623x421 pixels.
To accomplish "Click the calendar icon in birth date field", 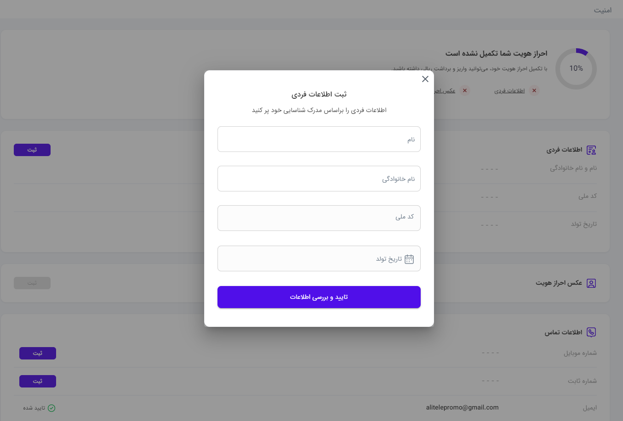I will [x=409, y=259].
